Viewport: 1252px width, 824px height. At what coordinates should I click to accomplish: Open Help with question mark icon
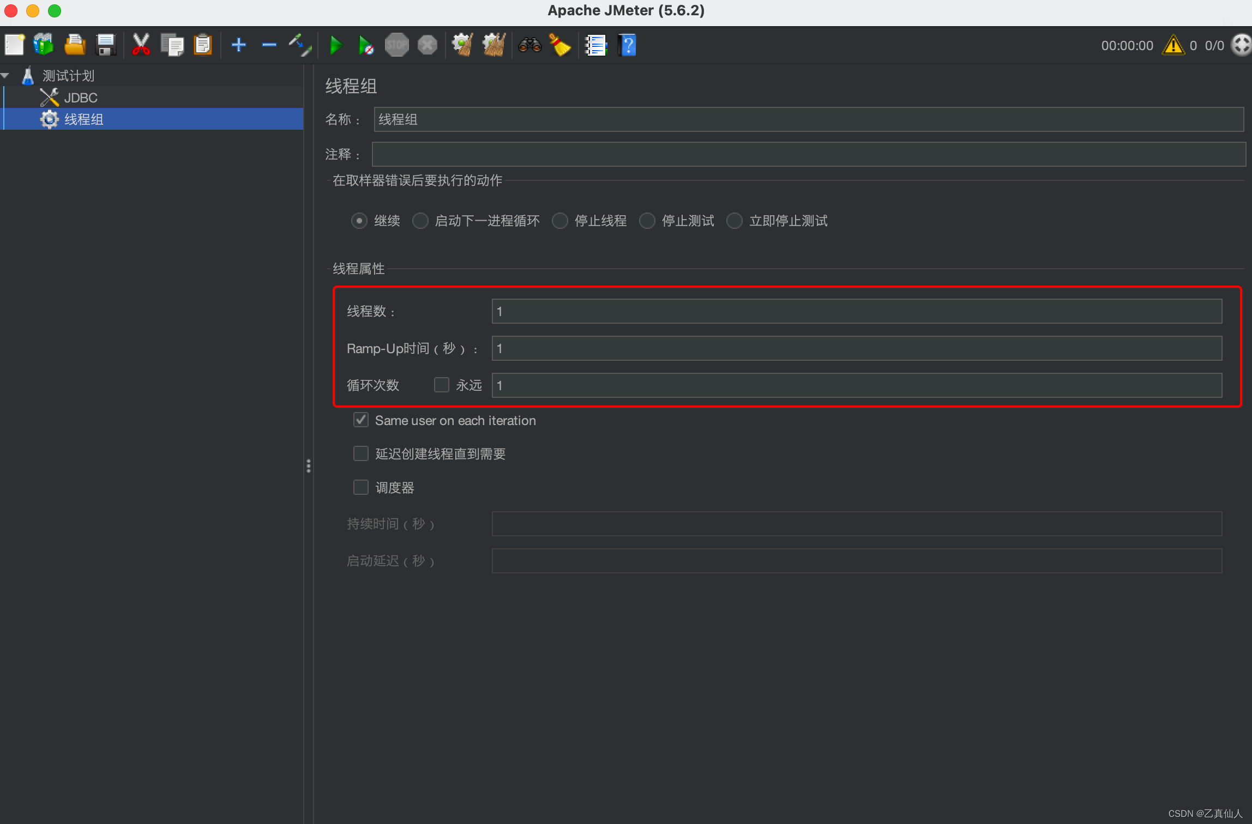pos(628,45)
